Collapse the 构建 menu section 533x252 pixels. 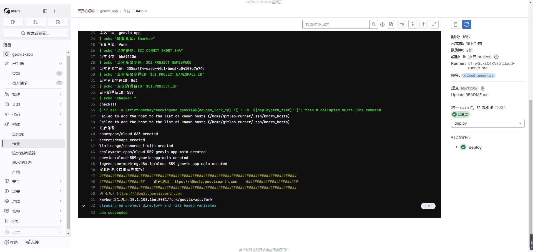click(61, 124)
